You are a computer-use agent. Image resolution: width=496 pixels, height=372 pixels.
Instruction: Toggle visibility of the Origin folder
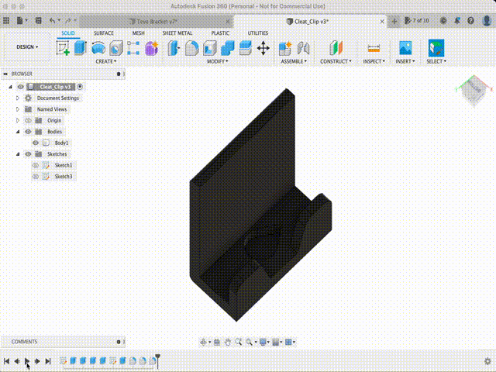(x=28, y=121)
